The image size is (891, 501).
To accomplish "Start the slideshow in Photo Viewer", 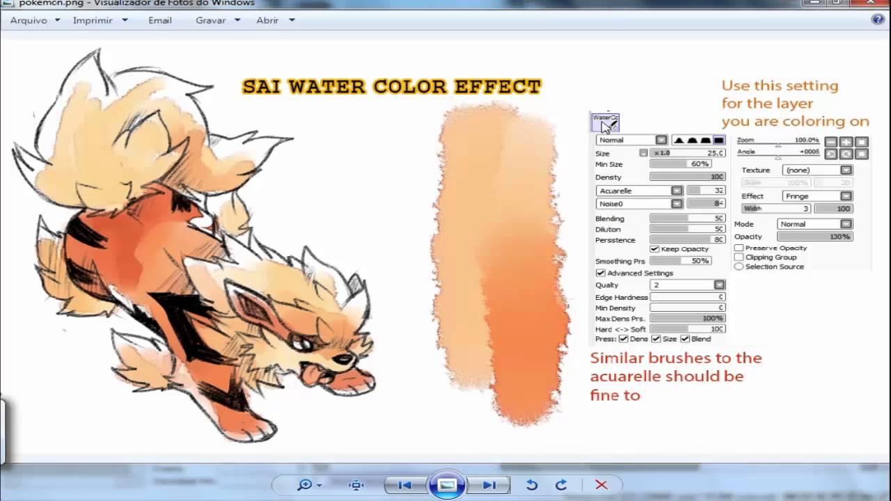I will point(447,484).
